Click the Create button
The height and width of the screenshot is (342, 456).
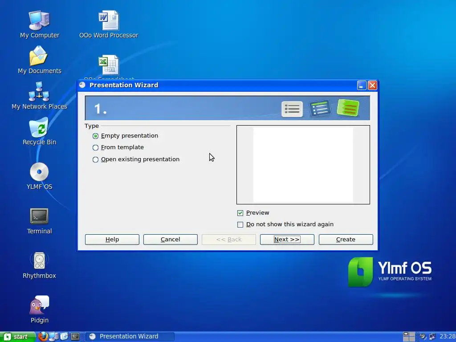pos(346,239)
